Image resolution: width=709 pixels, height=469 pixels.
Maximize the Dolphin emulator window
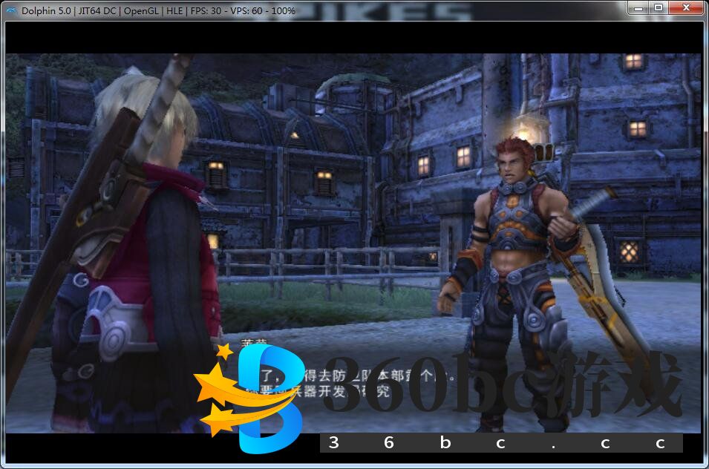click(x=659, y=7)
